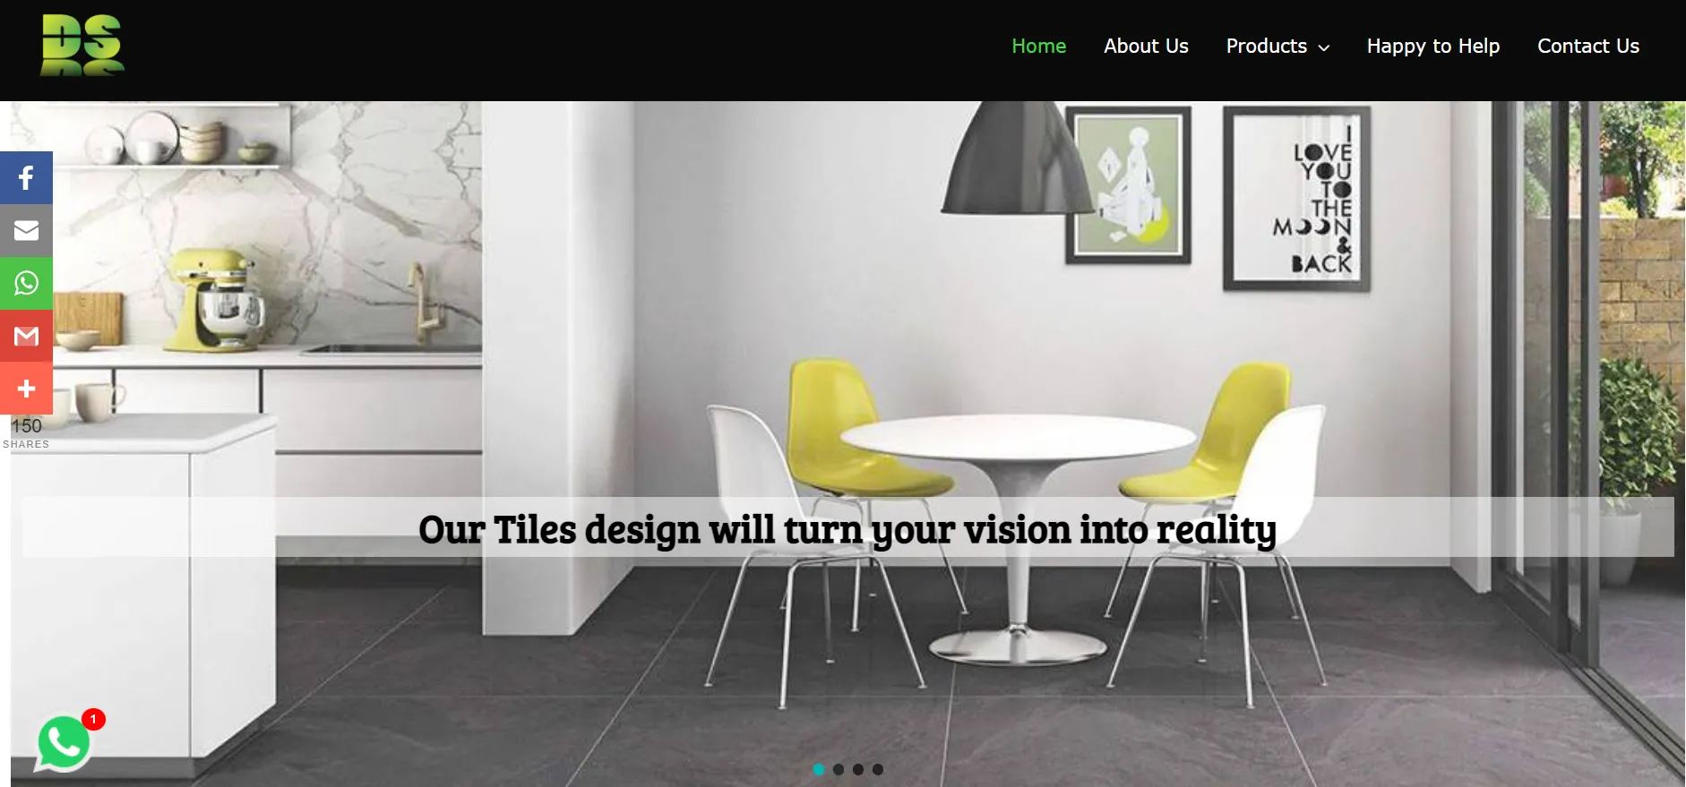Click the red notification badge on WhatsApp
The width and height of the screenshot is (1686, 787).
click(x=93, y=719)
